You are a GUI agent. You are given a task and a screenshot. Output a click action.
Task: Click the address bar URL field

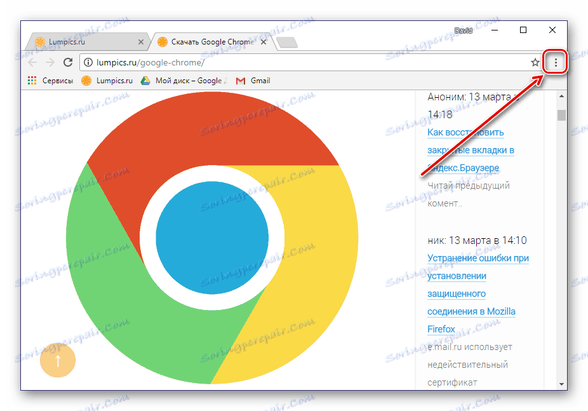click(x=305, y=62)
